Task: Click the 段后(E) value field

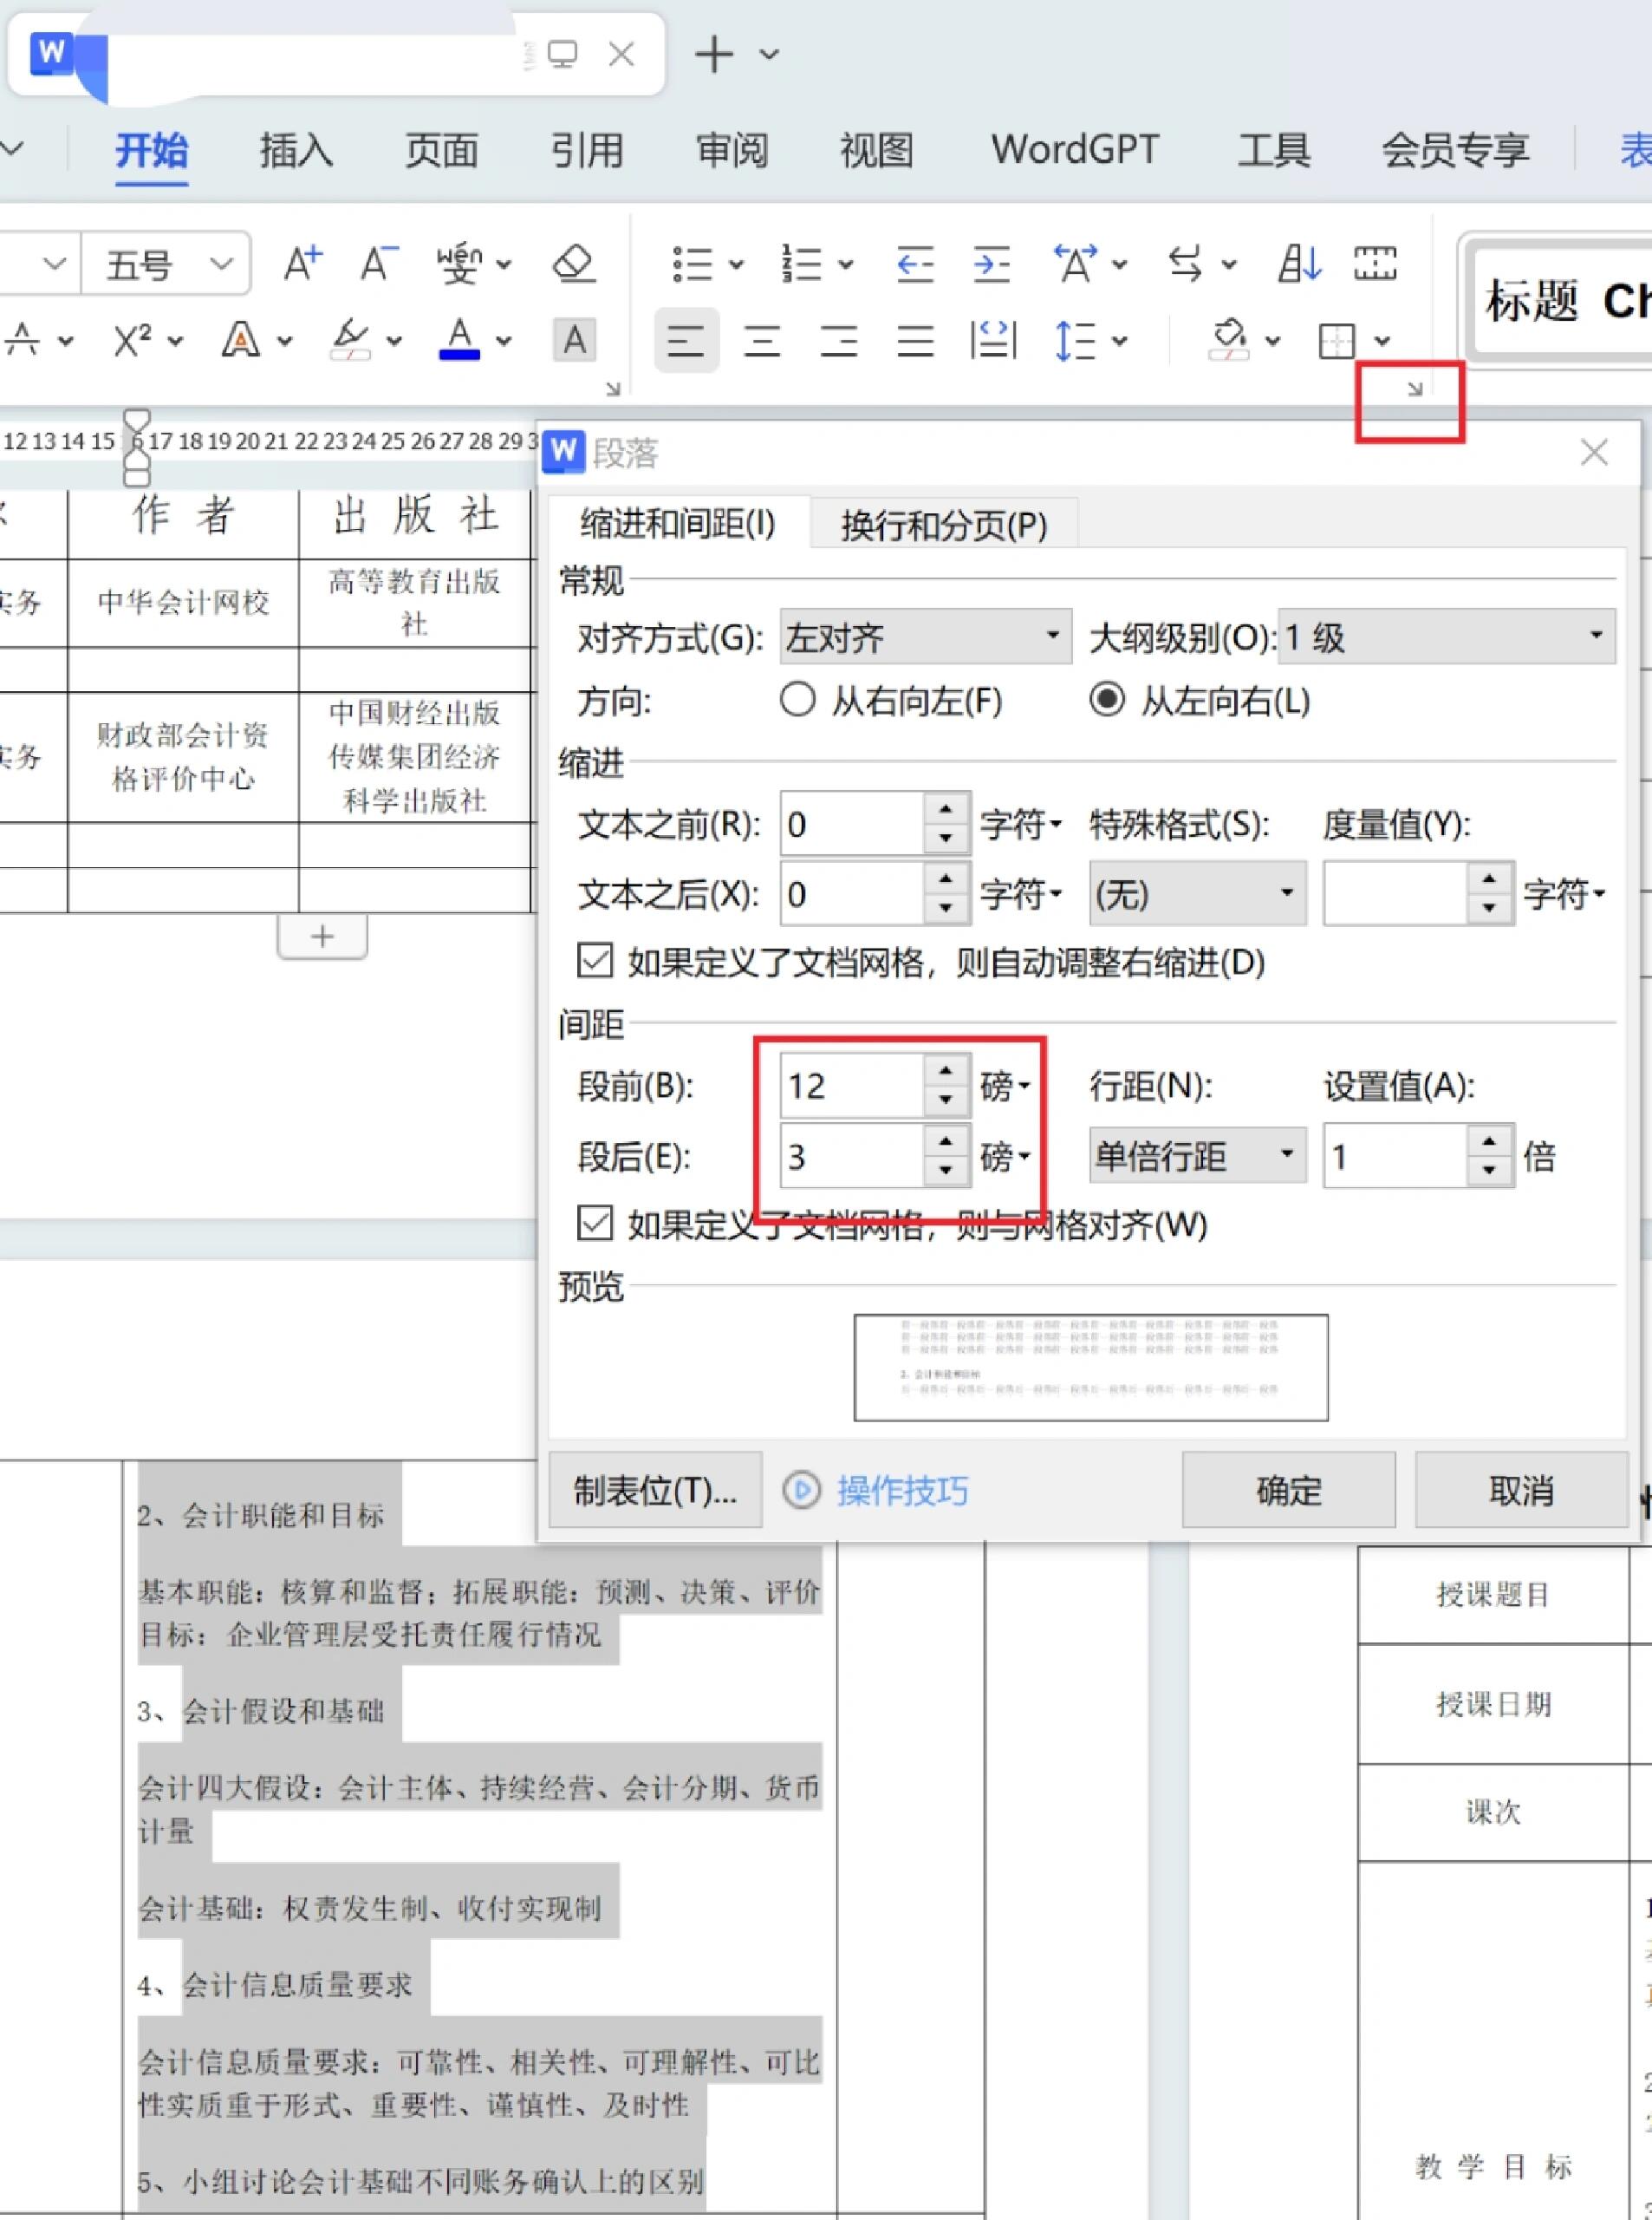Action: coord(852,1157)
